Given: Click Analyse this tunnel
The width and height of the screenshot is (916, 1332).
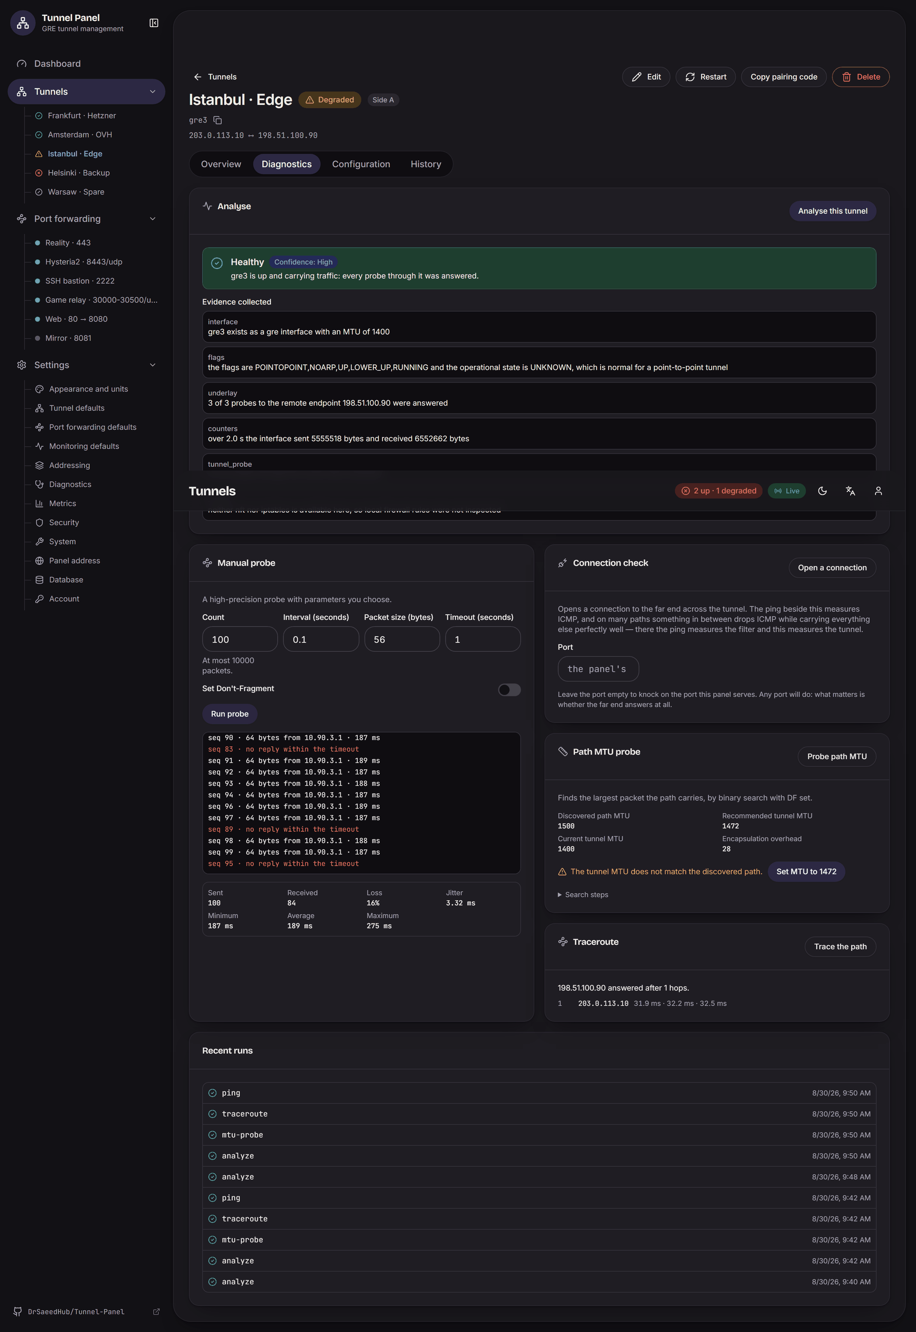Looking at the screenshot, I should coord(832,211).
